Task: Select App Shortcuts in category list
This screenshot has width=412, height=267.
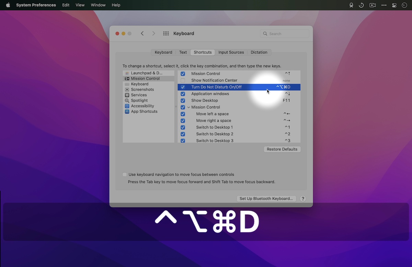Action: point(149,112)
